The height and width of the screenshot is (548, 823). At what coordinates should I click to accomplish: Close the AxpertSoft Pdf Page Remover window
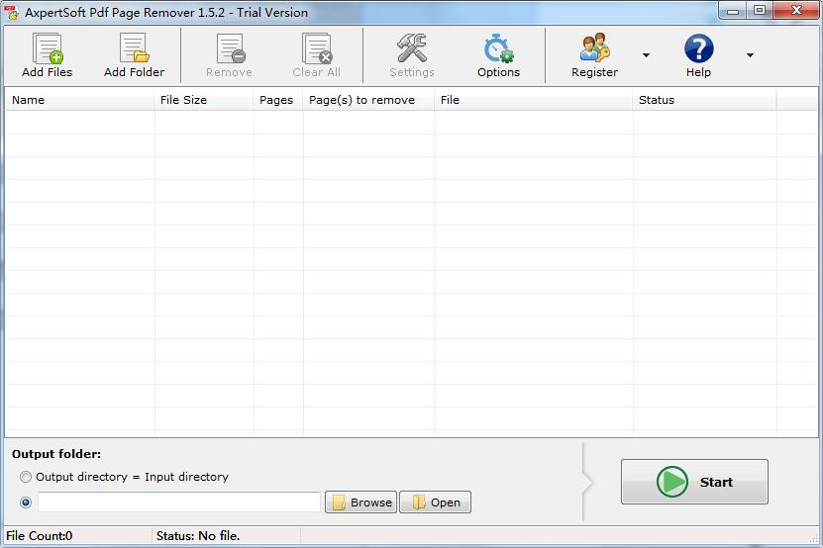795,11
